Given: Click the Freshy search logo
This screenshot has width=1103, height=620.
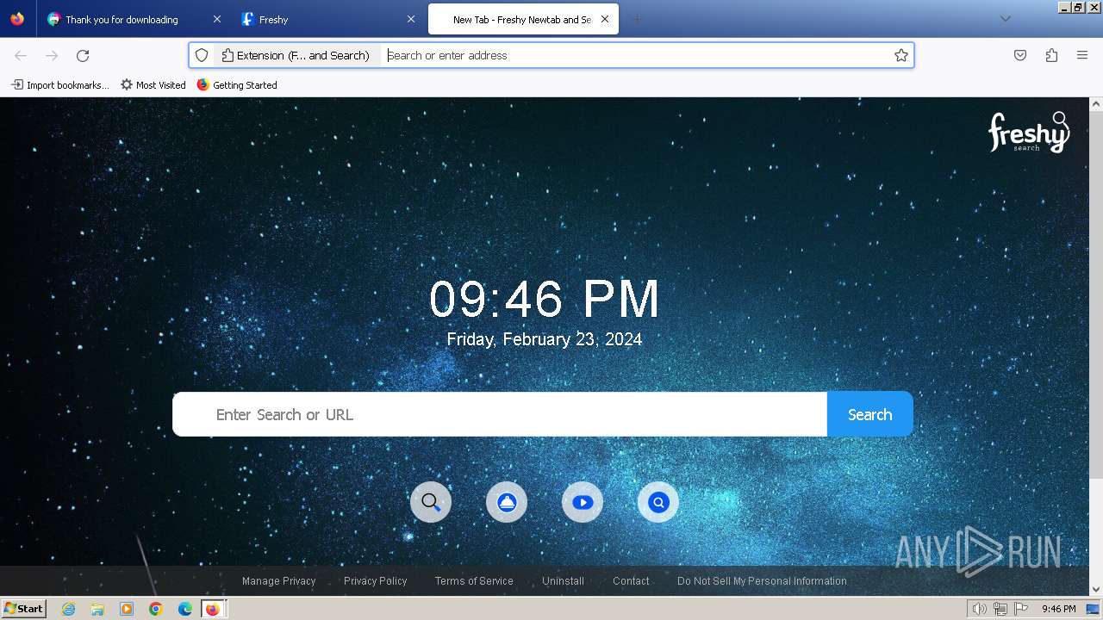Looking at the screenshot, I should point(1029,133).
